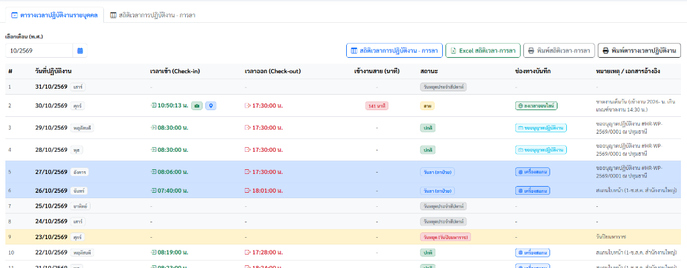Viewport: 687px width, 268px height.
Task: Click the อังคาร weekday tag
Action: [79, 172]
